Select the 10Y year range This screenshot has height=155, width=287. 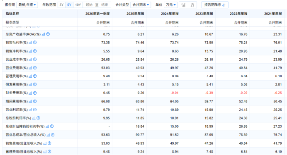[x=78, y=5]
